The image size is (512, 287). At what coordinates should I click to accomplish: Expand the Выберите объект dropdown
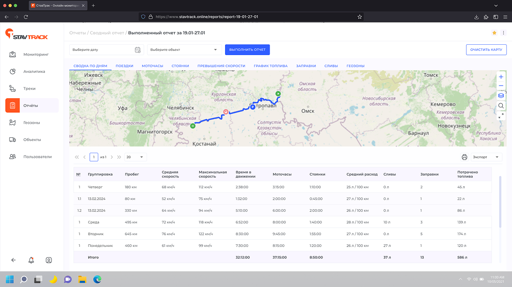tap(183, 50)
